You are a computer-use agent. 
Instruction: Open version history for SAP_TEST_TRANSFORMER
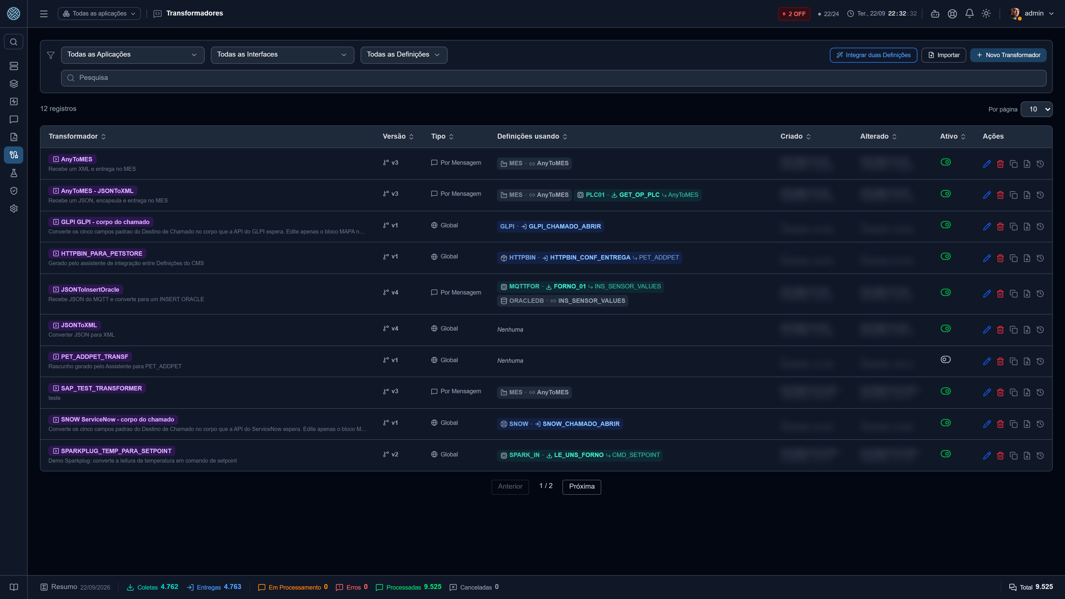[1040, 392]
